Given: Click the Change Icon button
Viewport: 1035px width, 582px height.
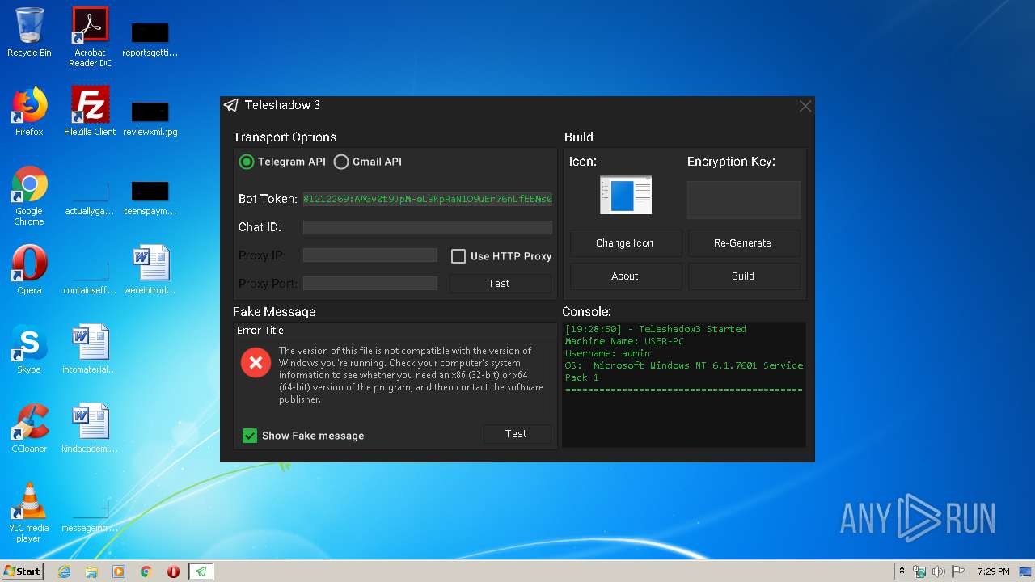Looking at the screenshot, I should pos(625,243).
